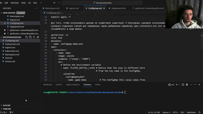Open the terminal launch profile dropdown
The image size is (203, 114).
(179, 85)
